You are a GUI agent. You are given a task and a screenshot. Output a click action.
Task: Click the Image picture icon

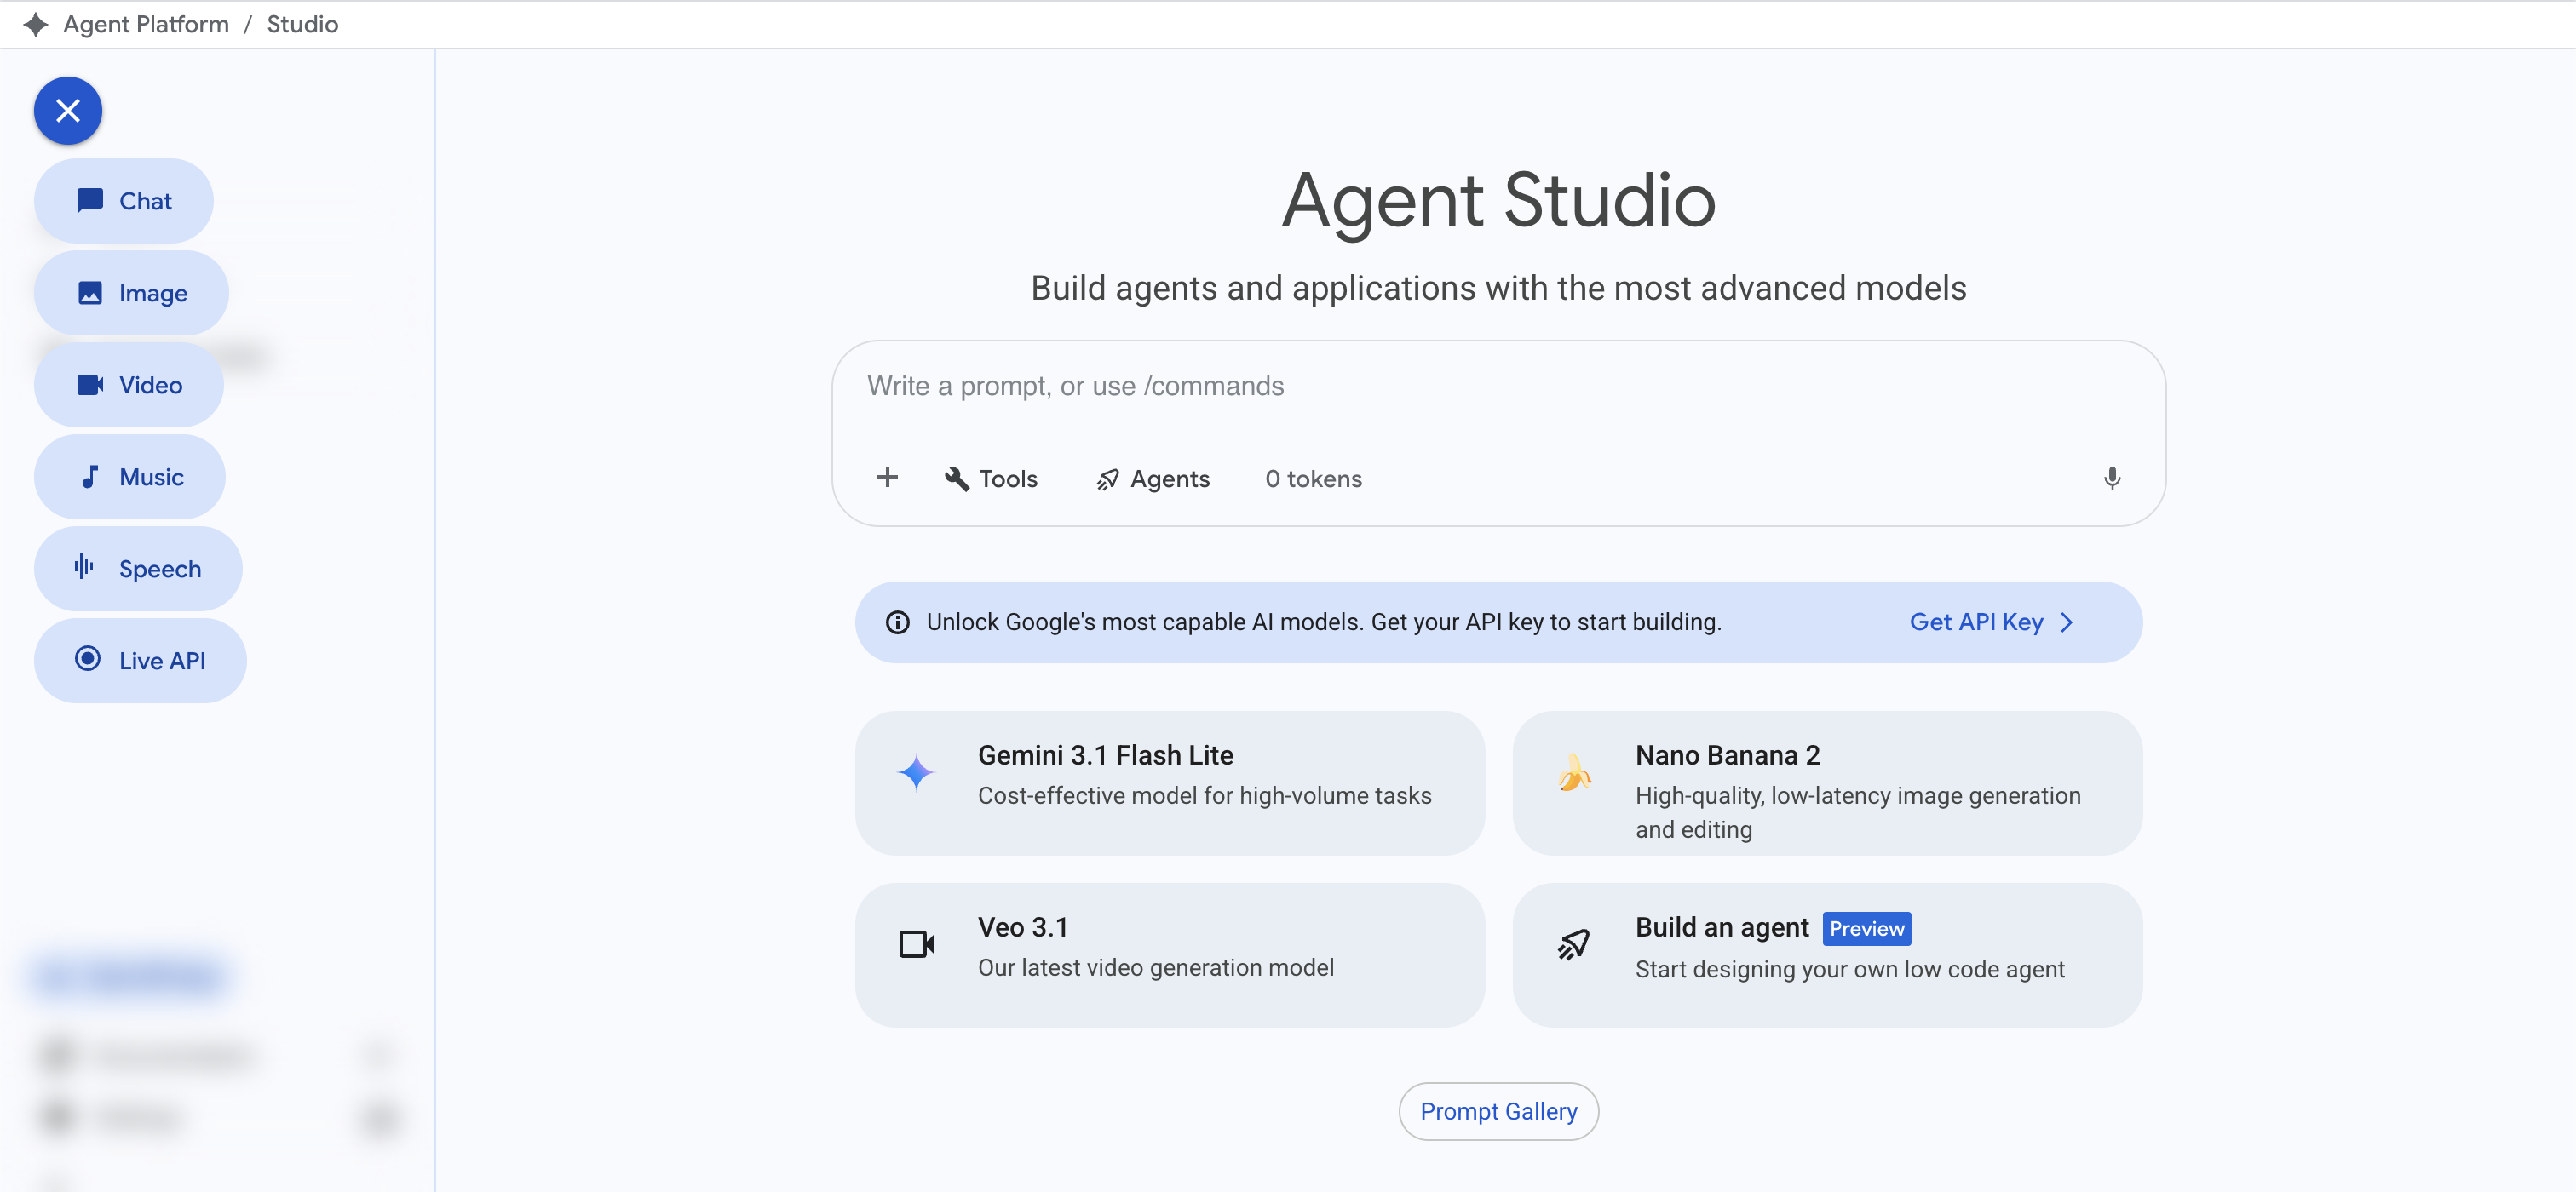pyautogui.click(x=90, y=293)
